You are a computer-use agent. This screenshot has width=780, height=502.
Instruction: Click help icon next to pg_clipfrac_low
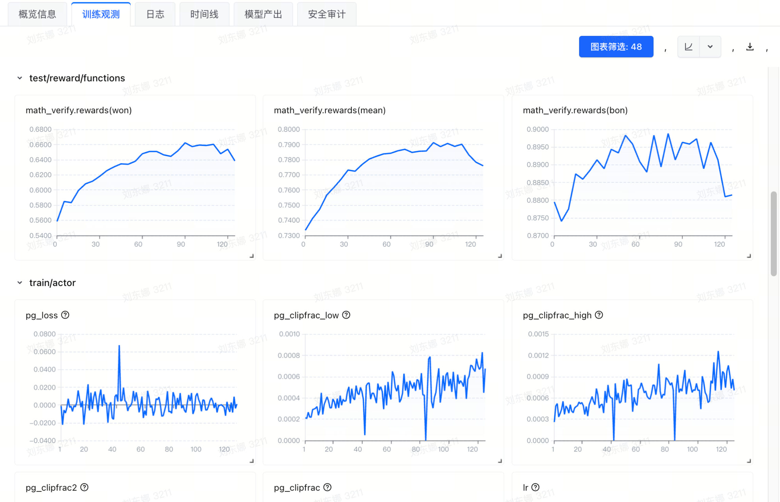(346, 315)
